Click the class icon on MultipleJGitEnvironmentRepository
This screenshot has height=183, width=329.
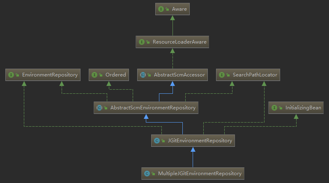[x=147, y=174]
